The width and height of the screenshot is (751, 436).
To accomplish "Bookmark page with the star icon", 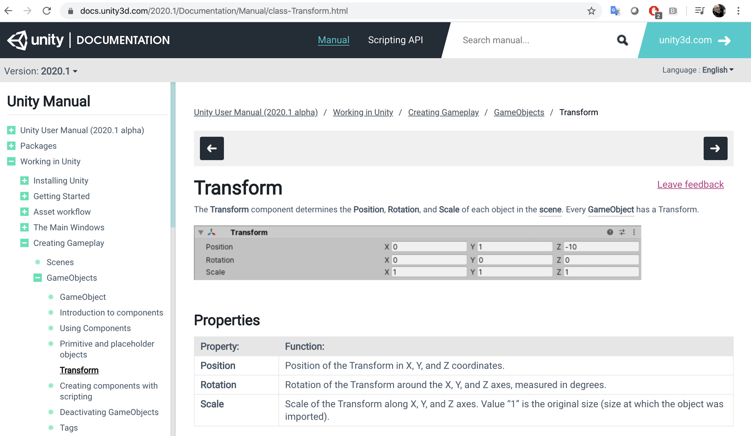I will click(591, 11).
